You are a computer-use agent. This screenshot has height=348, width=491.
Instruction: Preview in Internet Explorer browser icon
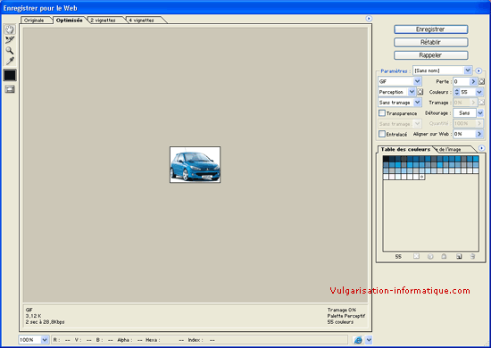click(358, 340)
